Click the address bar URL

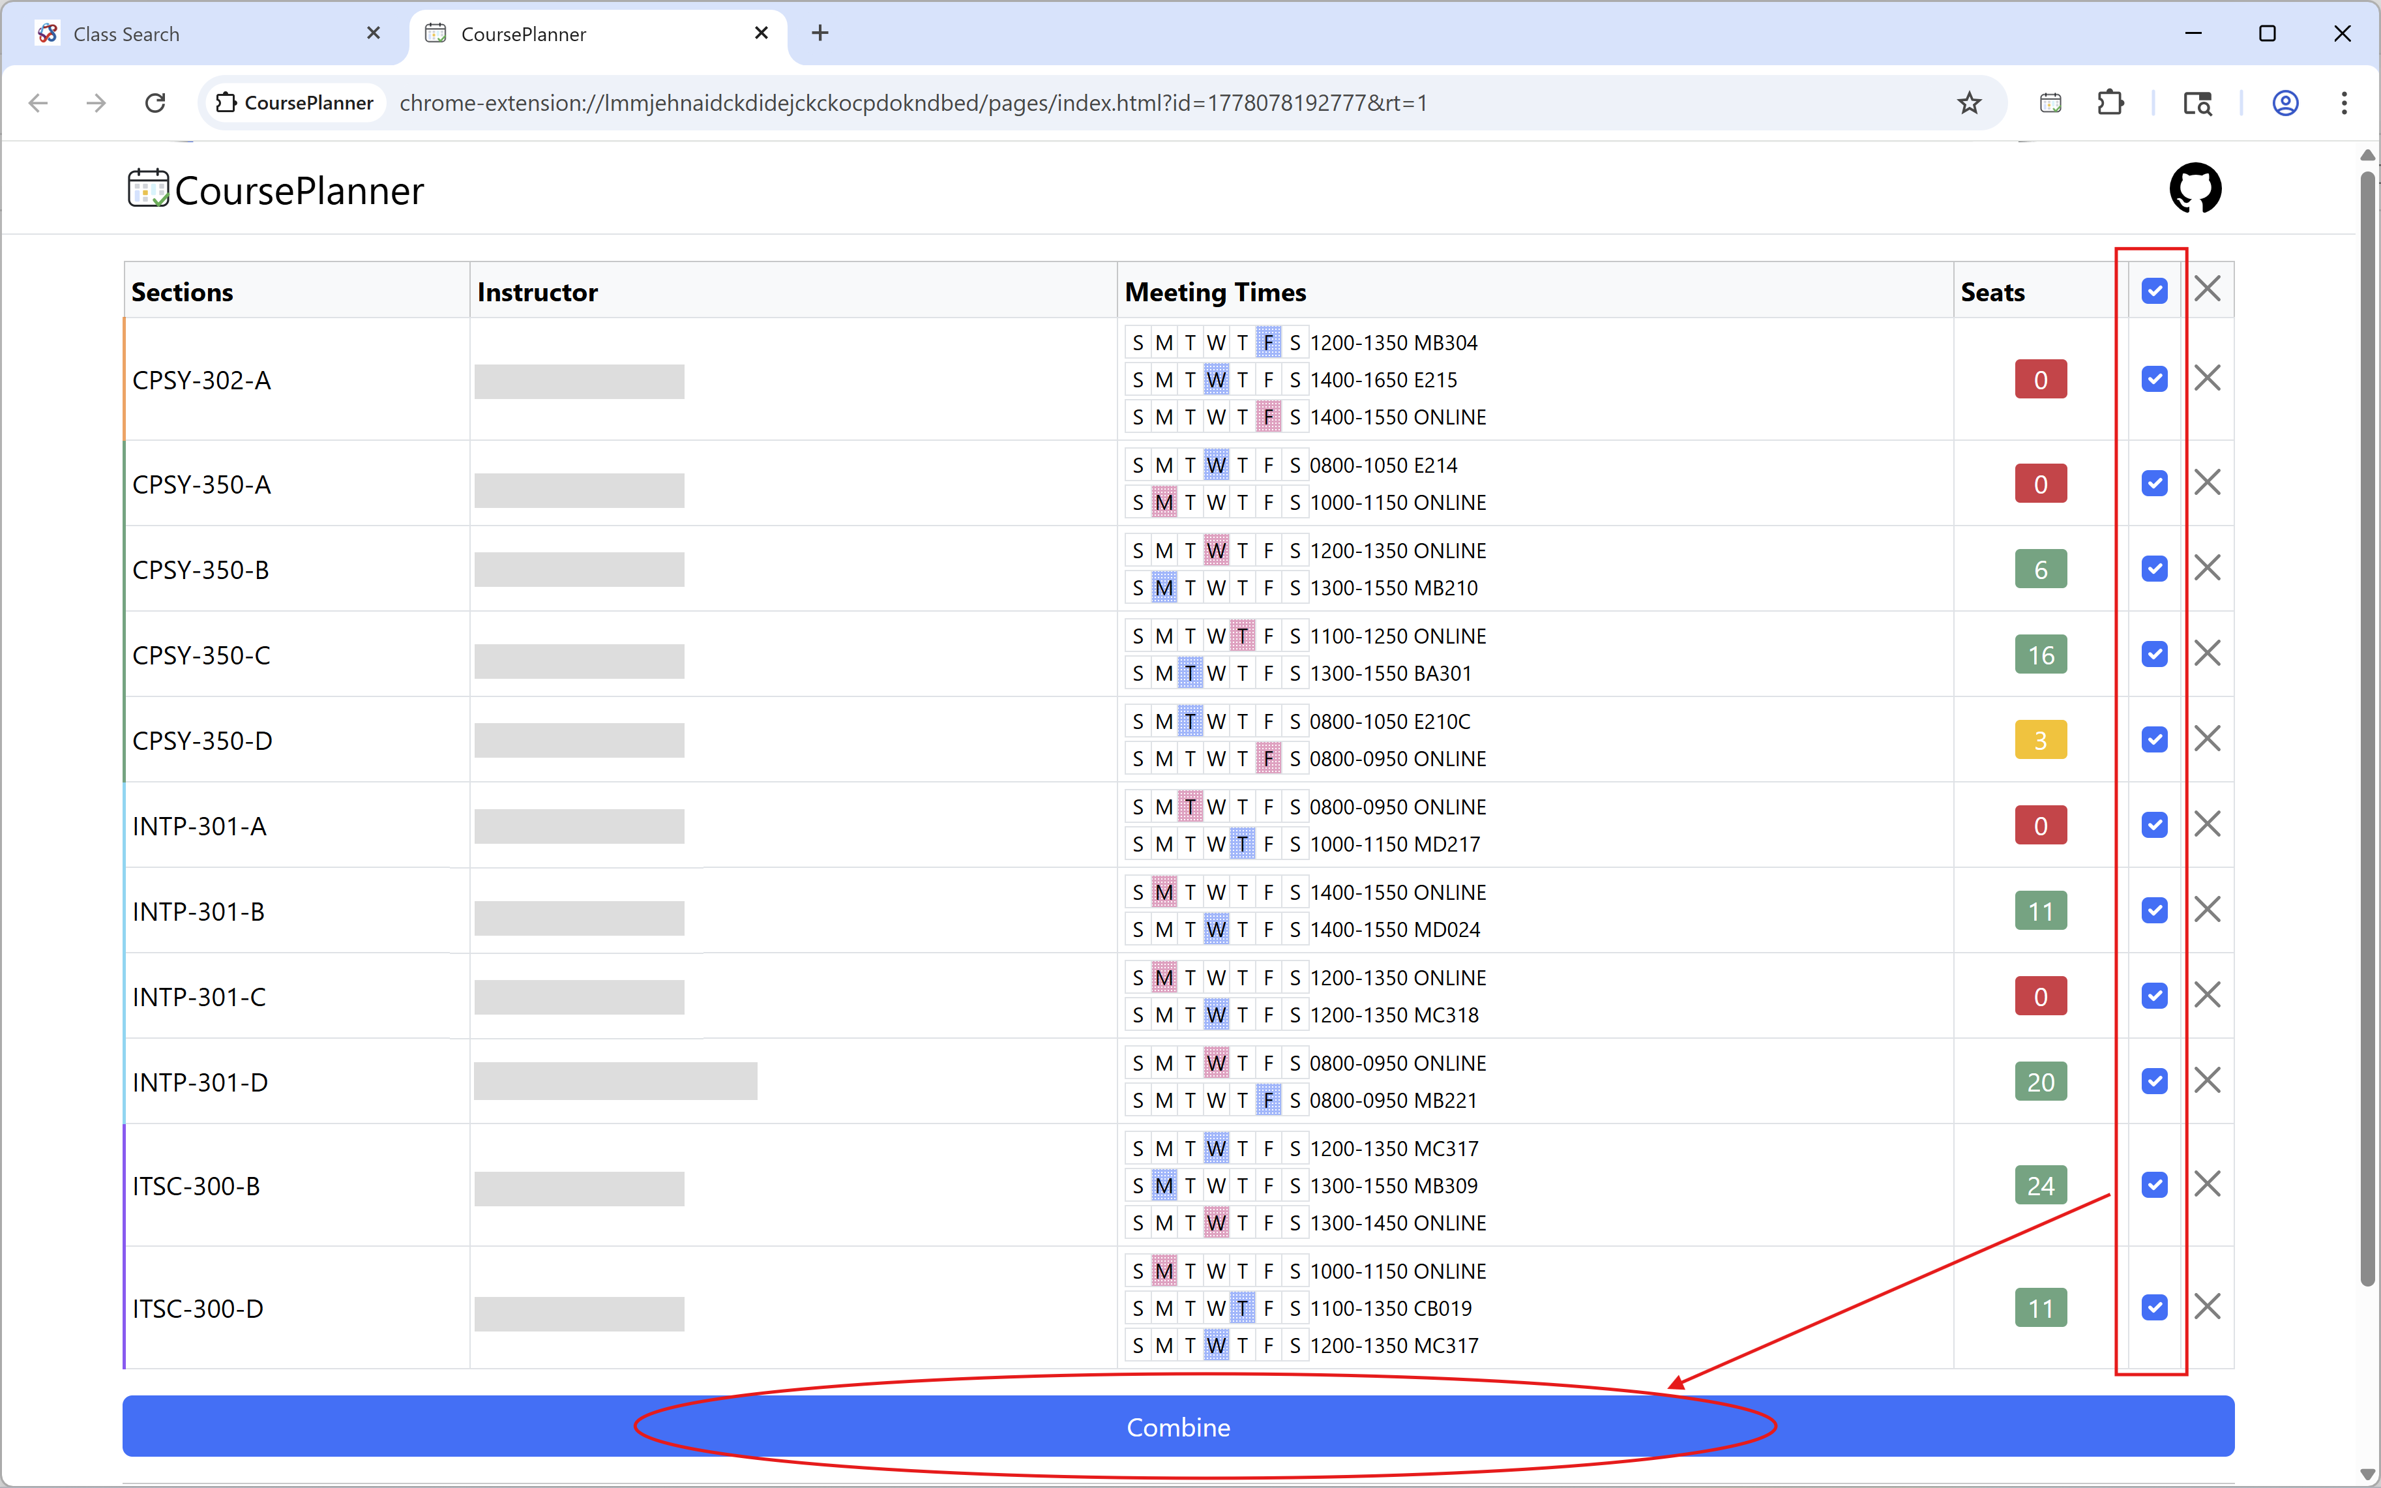(913, 102)
